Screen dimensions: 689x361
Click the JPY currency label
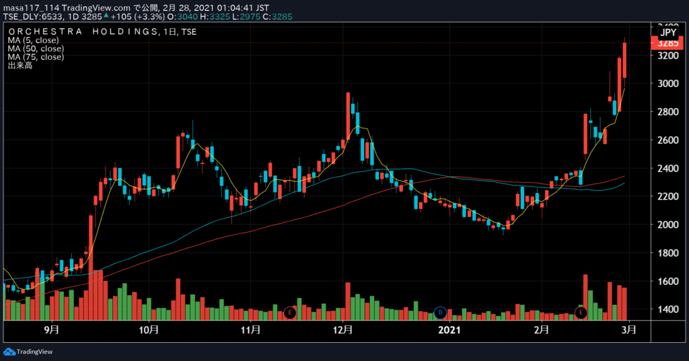[x=668, y=32]
